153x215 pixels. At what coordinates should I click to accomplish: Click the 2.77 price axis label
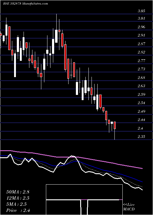pyautogui.click(x=141, y=61)
